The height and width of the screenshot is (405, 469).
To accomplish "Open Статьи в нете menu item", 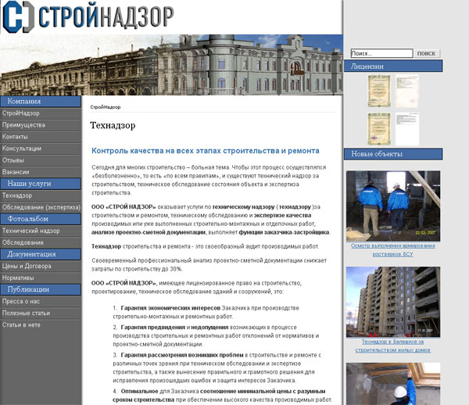I will pos(21,324).
